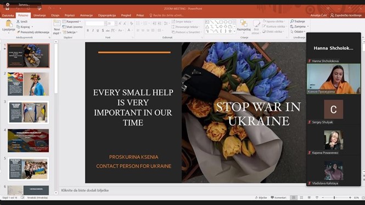Toggle underline text formatting
The width and height of the screenshot is (365, 205).
(x=98, y=31)
